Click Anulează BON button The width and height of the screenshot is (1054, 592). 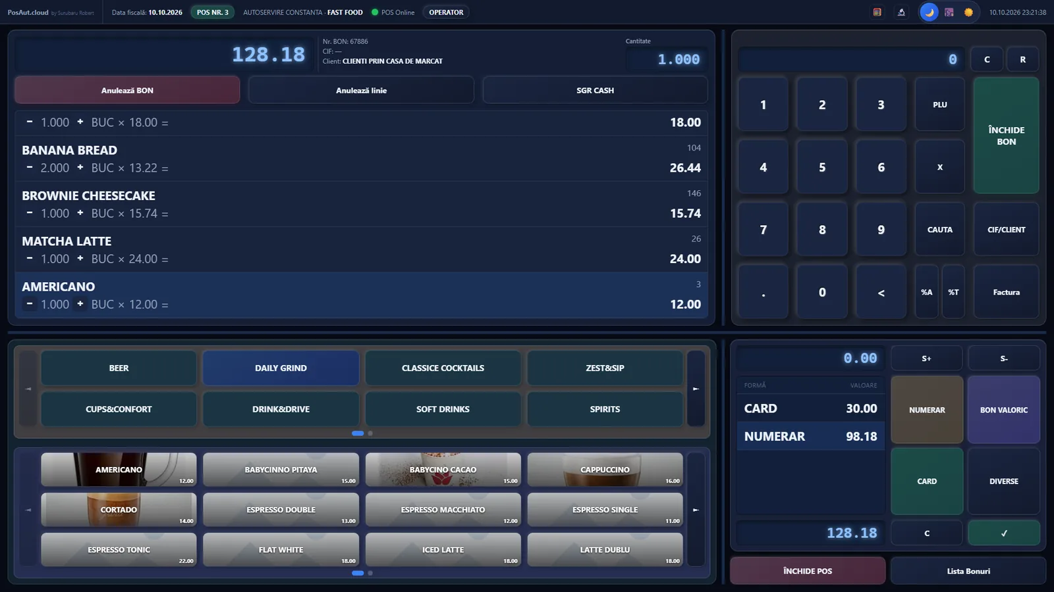(127, 90)
